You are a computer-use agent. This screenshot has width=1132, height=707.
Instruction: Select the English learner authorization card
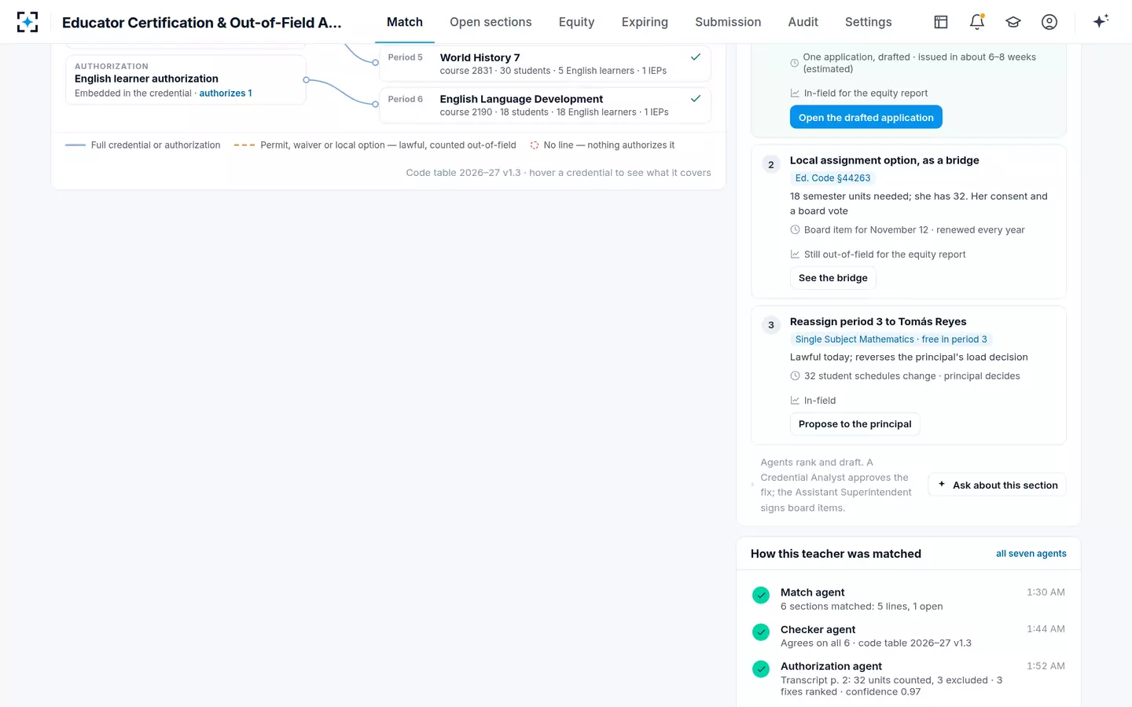(x=186, y=79)
